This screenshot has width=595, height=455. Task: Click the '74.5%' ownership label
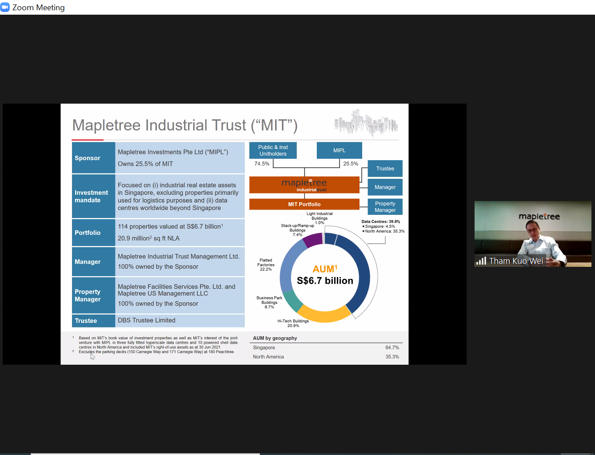click(262, 164)
